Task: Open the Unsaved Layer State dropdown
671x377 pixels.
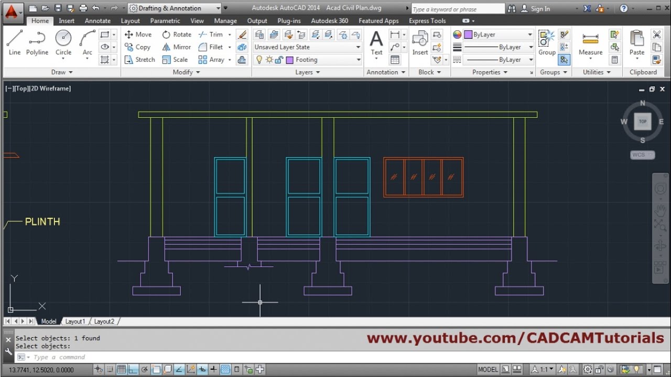Action: 358,47
